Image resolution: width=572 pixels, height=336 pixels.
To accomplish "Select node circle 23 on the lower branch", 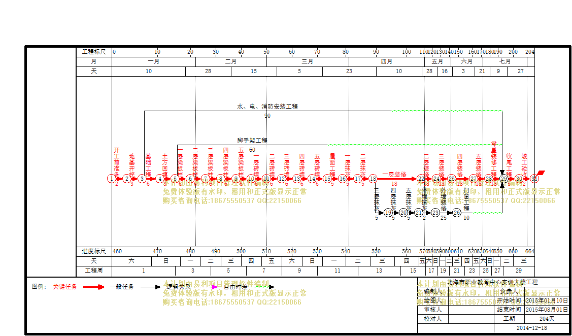I will coord(435,213).
